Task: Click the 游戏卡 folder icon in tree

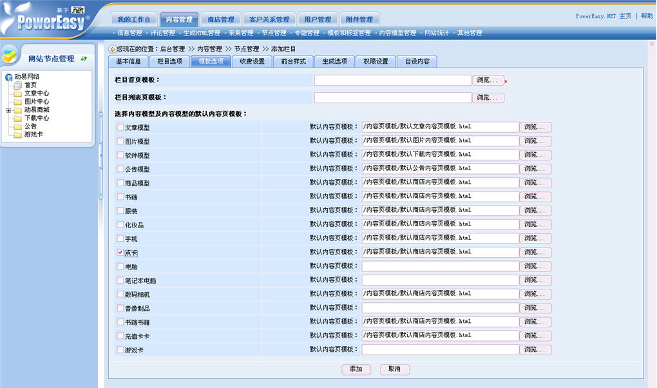Action: pos(18,135)
